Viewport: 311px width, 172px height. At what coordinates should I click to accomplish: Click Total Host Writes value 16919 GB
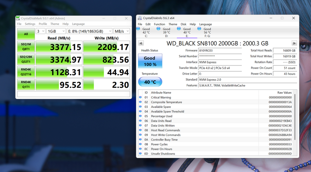[x=285, y=56]
